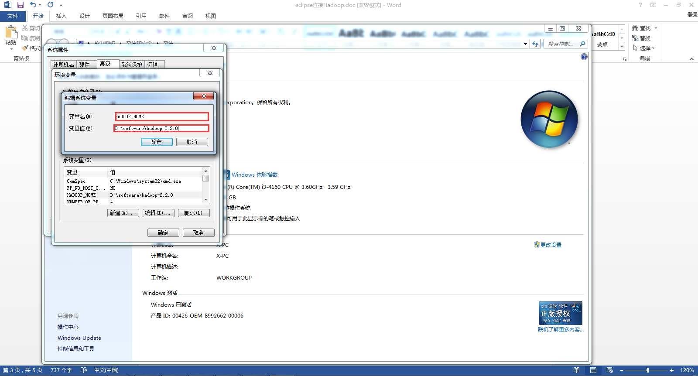Open the Control Panel address bar dropdown
Viewport: 698px width, 376px height.
(525, 44)
